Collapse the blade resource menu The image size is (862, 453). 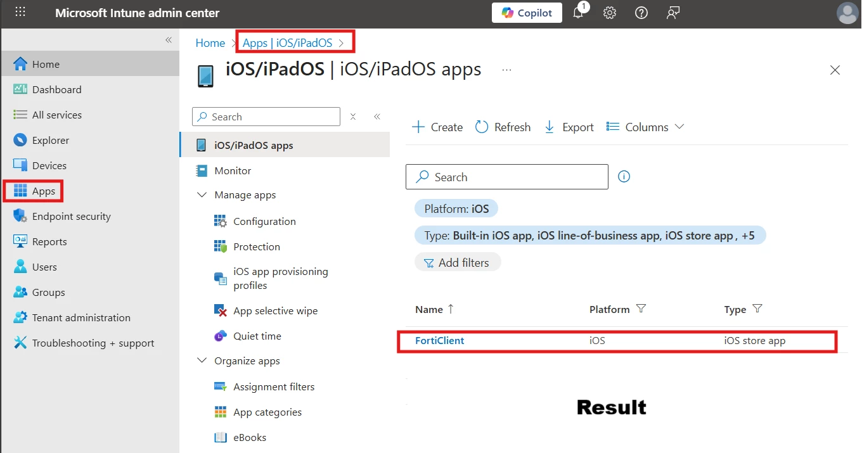click(x=377, y=117)
